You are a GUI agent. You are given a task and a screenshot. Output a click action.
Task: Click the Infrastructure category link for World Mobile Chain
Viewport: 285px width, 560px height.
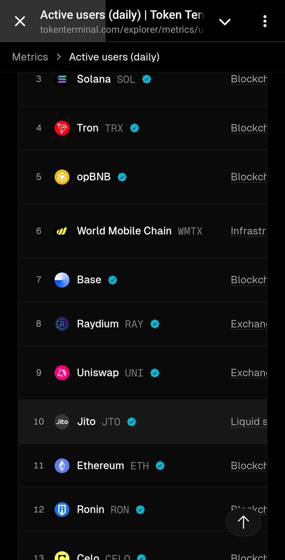[x=249, y=231]
